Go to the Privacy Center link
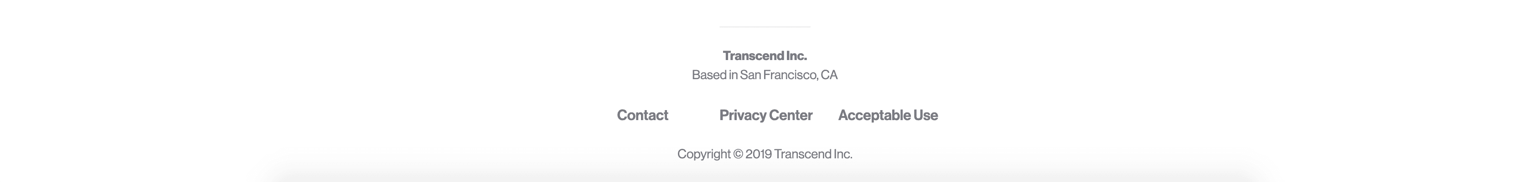Image resolution: width=1530 pixels, height=182 pixels. click(x=765, y=115)
